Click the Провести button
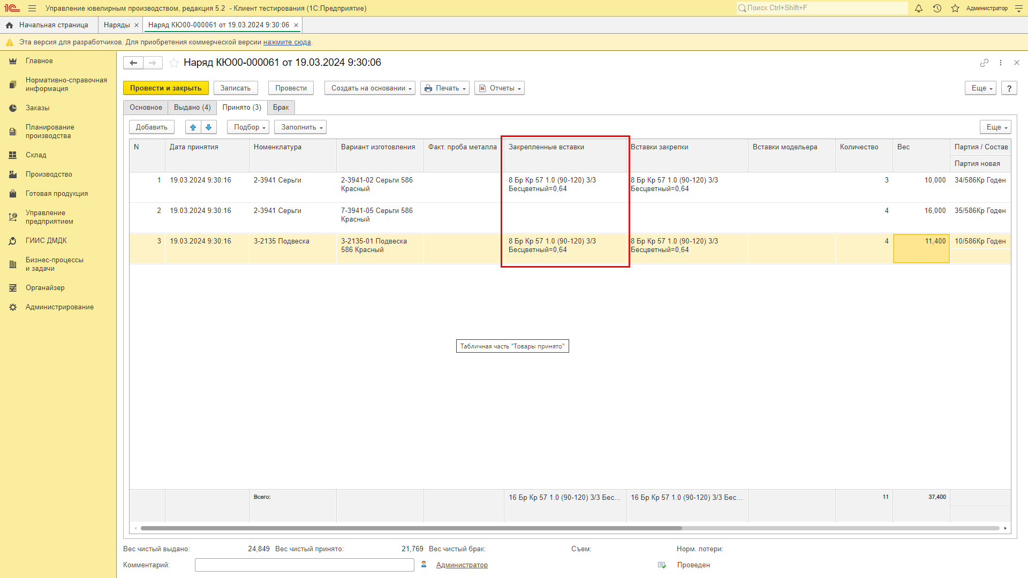1028x578 pixels. pyautogui.click(x=291, y=88)
